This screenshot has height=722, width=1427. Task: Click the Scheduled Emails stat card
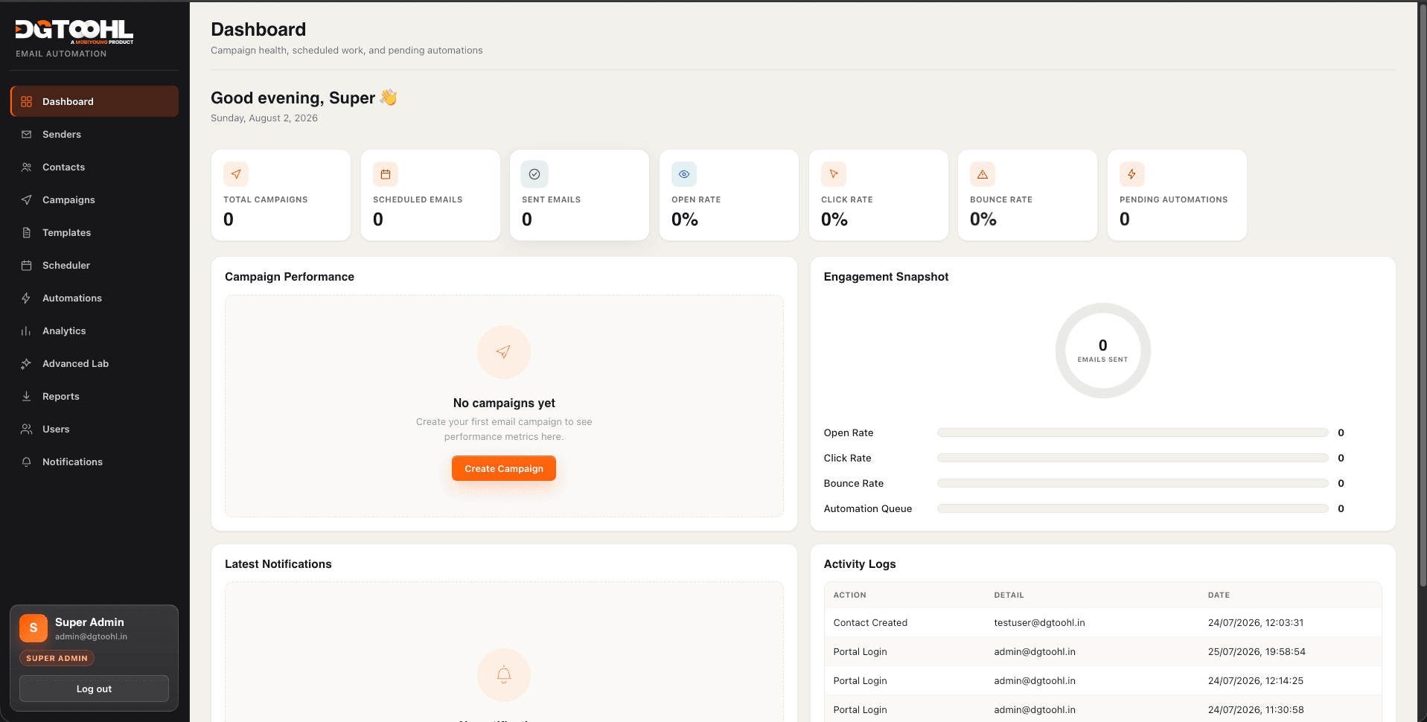pos(430,195)
